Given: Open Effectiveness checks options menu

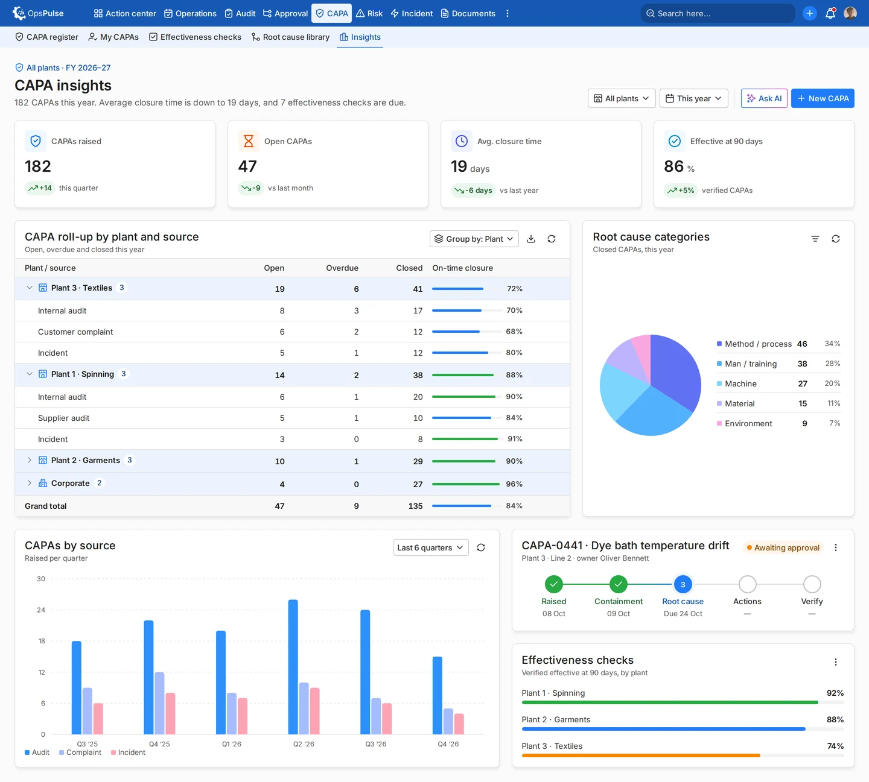Looking at the screenshot, I should tap(836, 662).
